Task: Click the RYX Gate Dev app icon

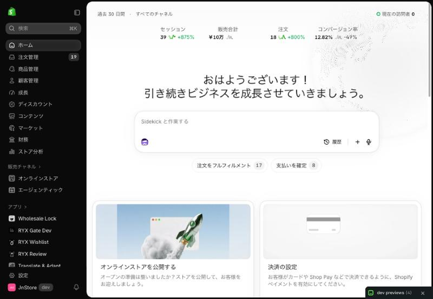Action: pos(12,230)
